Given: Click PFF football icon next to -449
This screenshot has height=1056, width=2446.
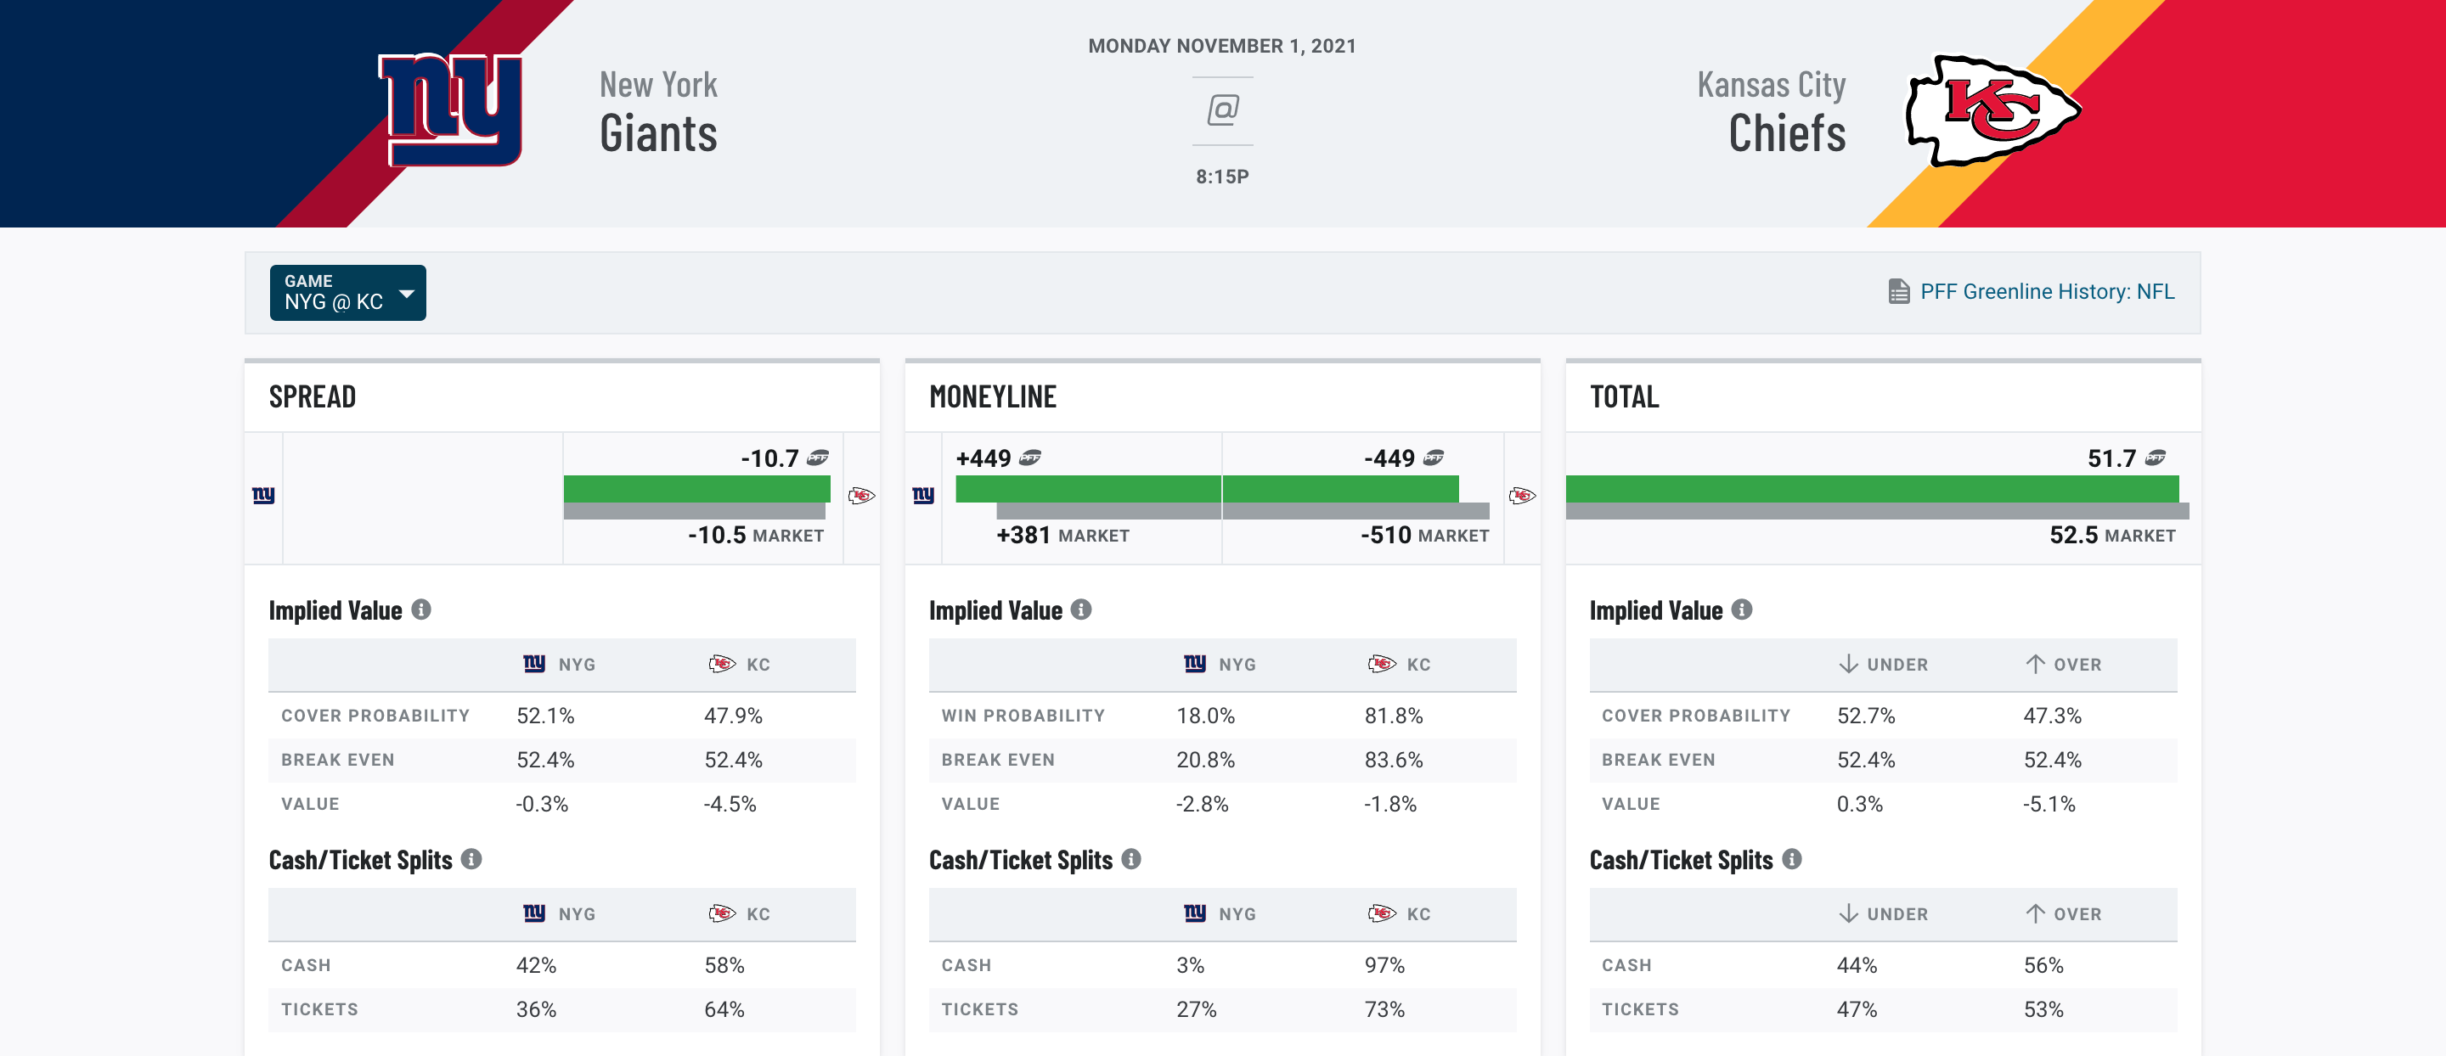Looking at the screenshot, I should pos(1433,458).
